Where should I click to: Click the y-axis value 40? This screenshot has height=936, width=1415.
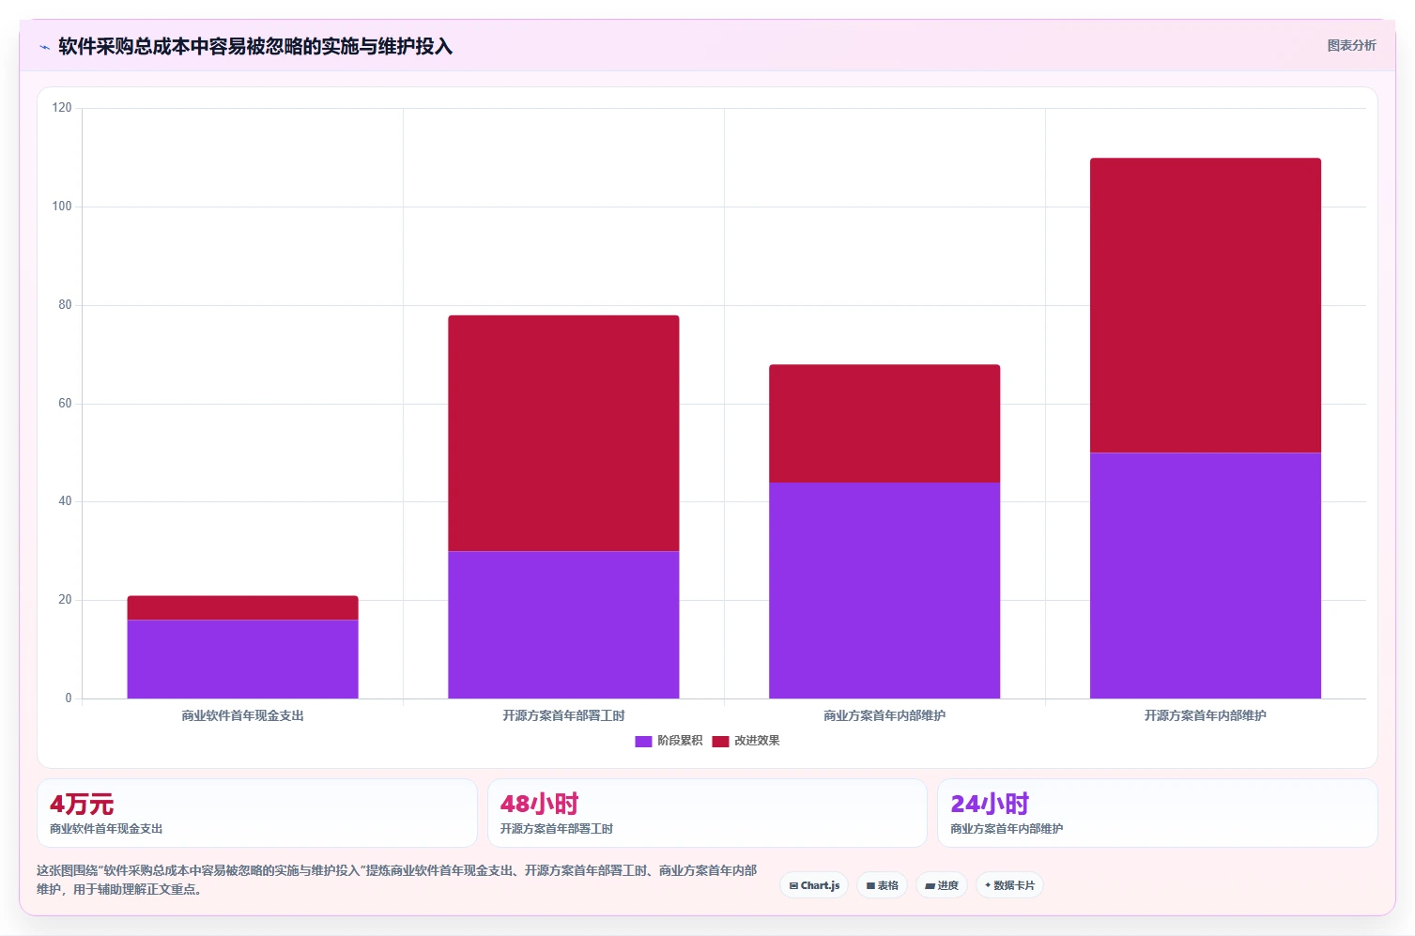(x=65, y=501)
